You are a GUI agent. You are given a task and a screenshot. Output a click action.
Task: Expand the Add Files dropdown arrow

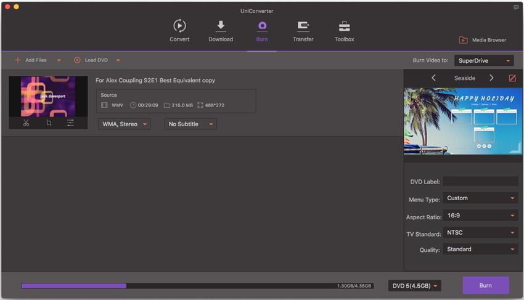pyautogui.click(x=59, y=60)
